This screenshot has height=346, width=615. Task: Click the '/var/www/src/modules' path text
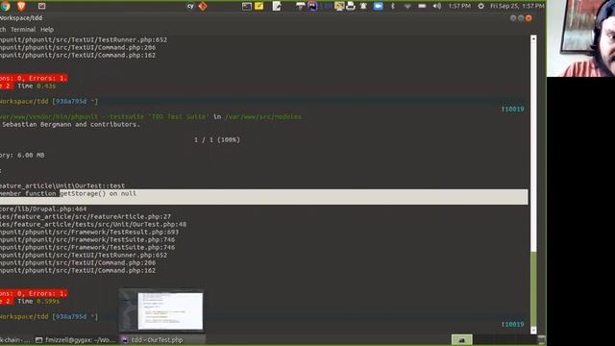click(263, 116)
